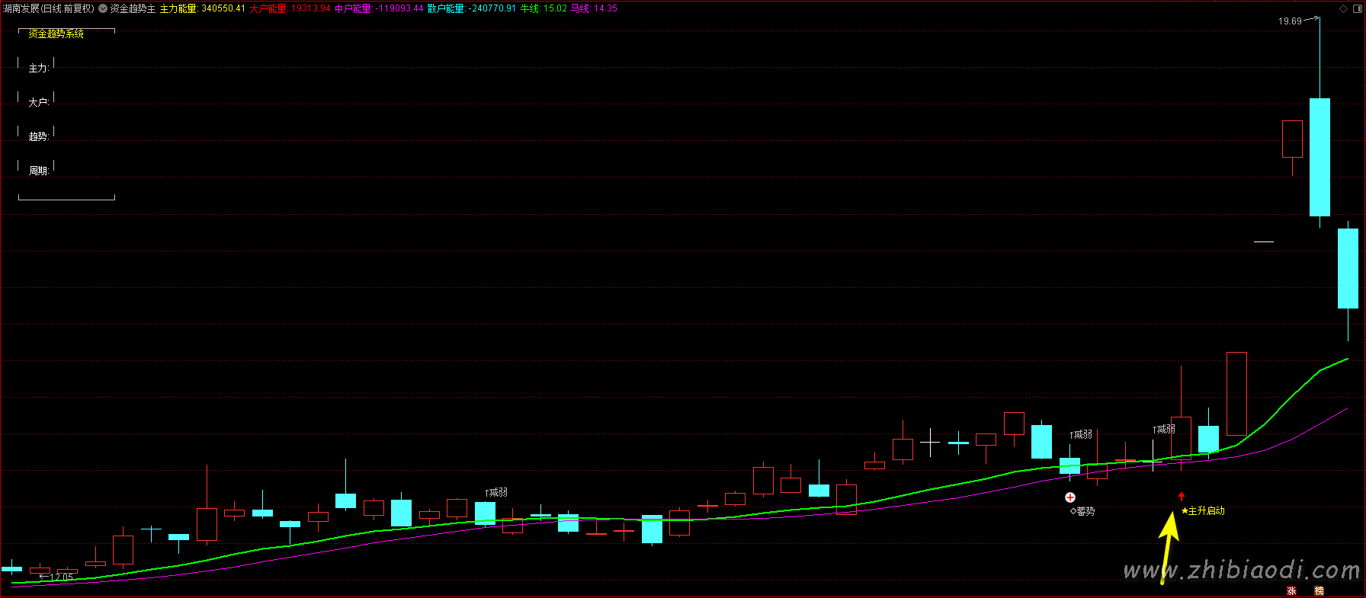Click the 19.69 high price label
The width and height of the screenshot is (1366, 598).
(1291, 21)
